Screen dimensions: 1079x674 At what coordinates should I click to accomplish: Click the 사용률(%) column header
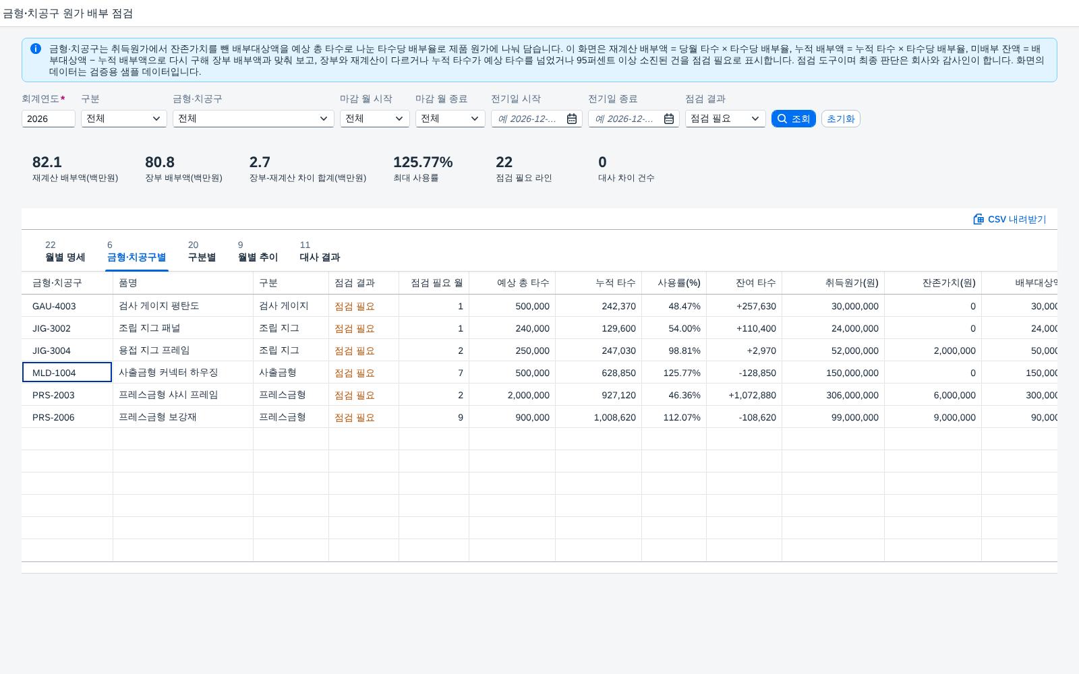(x=674, y=283)
